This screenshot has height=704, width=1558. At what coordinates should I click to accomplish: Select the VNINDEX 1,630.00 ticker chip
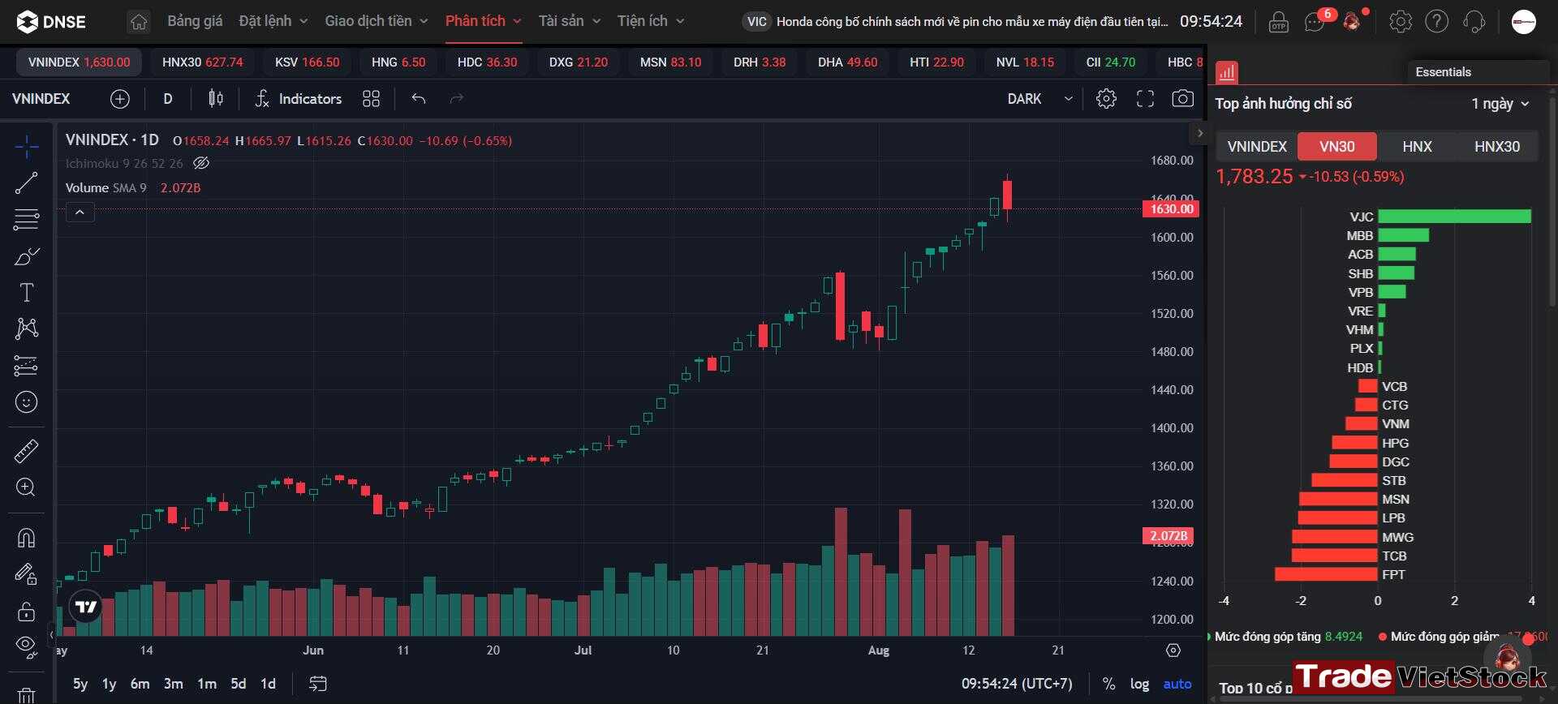[79, 62]
